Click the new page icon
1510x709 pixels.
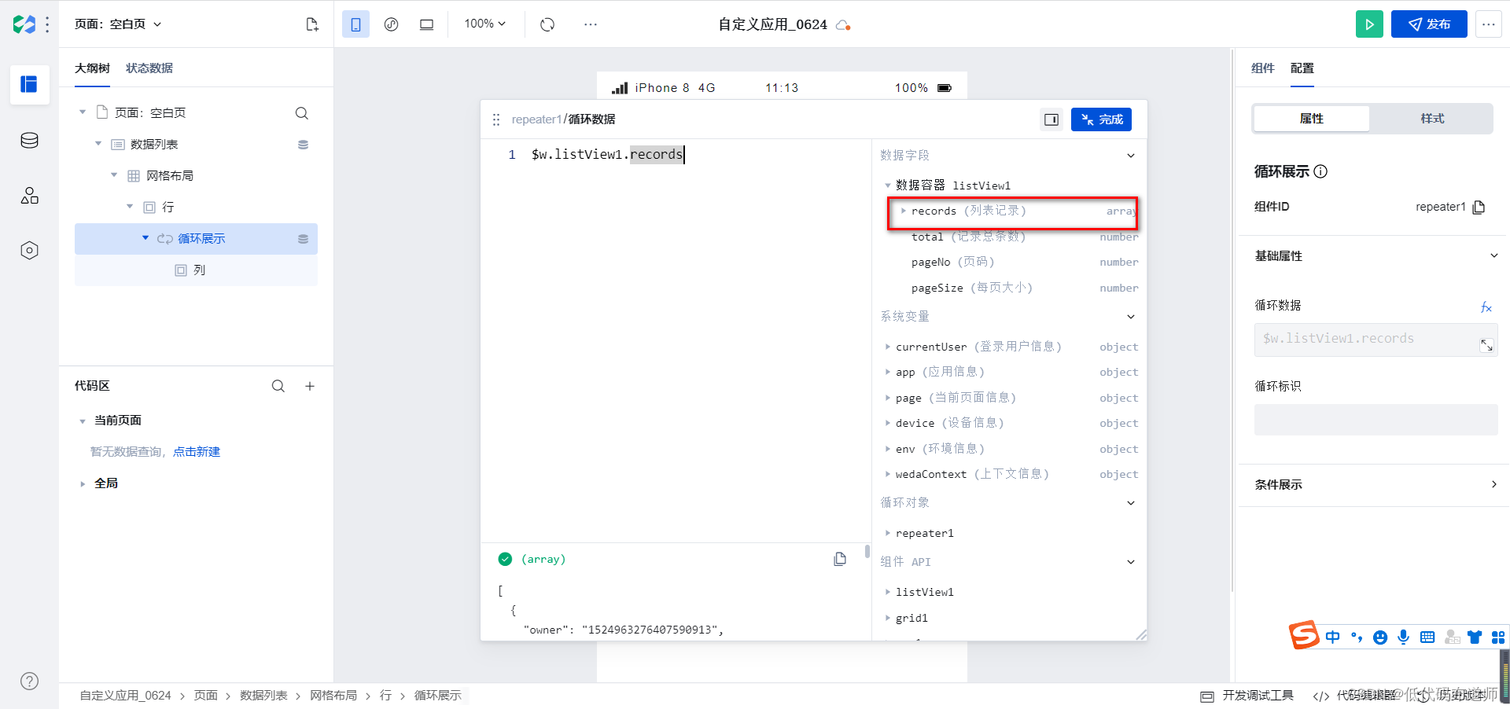click(312, 24)
